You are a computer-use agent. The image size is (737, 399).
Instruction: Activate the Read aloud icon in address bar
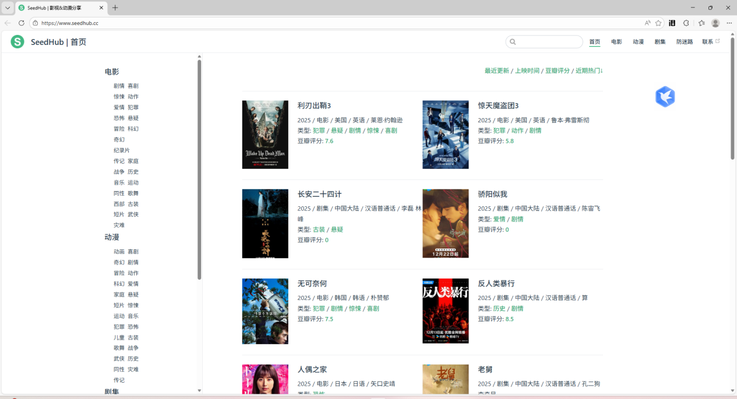(x=647, y=23)
